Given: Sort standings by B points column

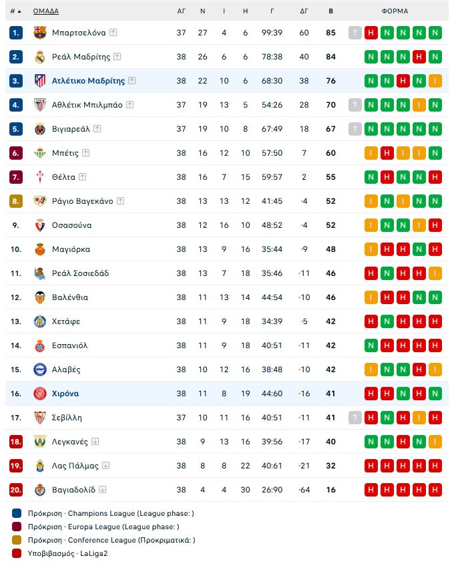Looking at the screenshot, I should click(x=330, y=11).
